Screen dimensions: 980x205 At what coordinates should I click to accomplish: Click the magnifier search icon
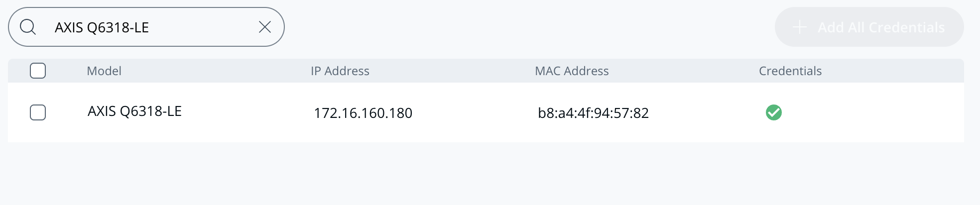[x=28, y=27]
